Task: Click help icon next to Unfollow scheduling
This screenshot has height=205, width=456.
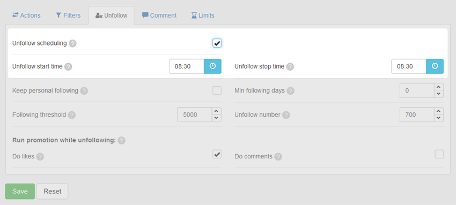Action: coord(73,43)
